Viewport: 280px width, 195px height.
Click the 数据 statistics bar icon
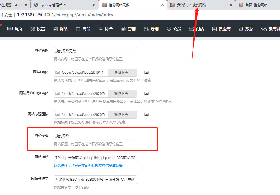(241, 29)
